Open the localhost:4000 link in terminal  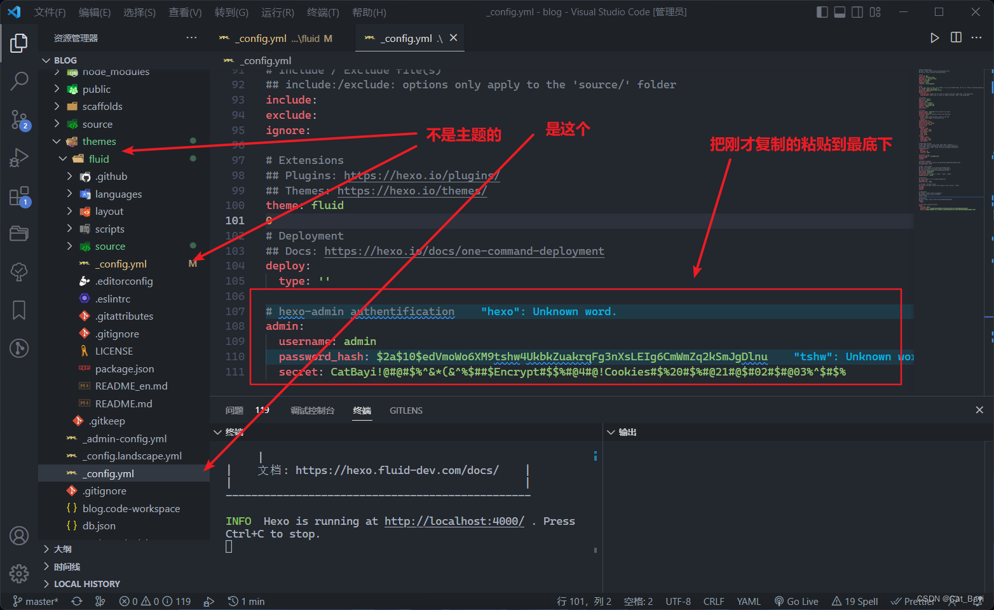(454, 521)
